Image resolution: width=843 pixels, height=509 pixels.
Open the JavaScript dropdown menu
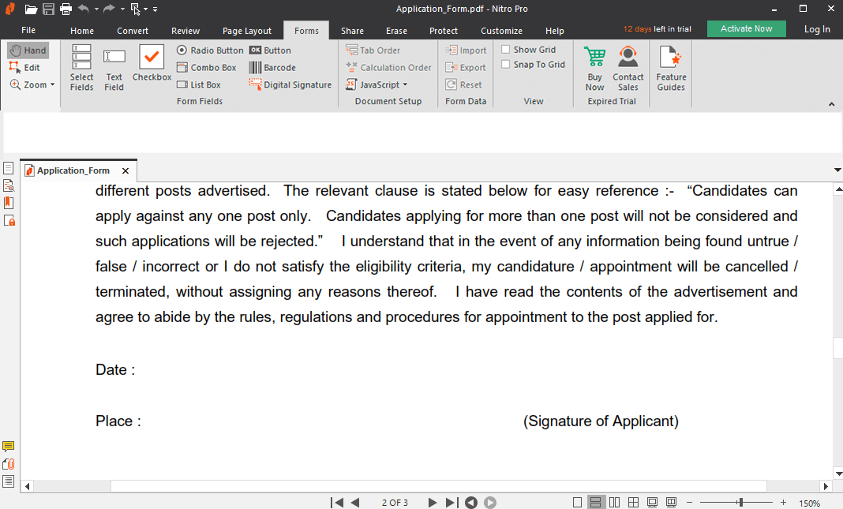[377, 85]
